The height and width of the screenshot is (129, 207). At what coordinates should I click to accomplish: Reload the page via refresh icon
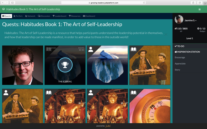144,3
